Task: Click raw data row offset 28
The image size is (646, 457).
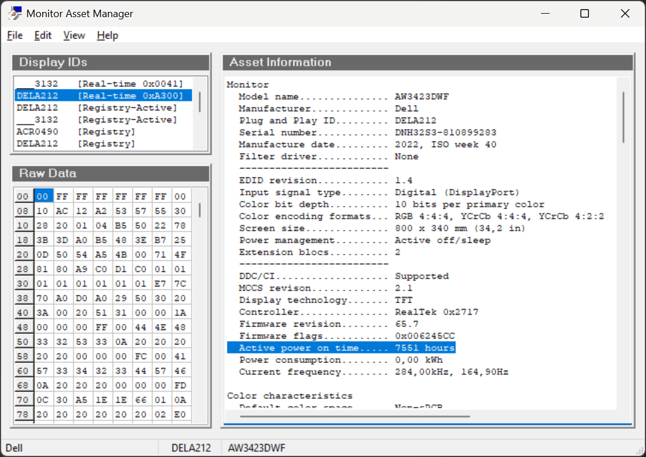Action: pyautogui.click(x=23, y=269)
